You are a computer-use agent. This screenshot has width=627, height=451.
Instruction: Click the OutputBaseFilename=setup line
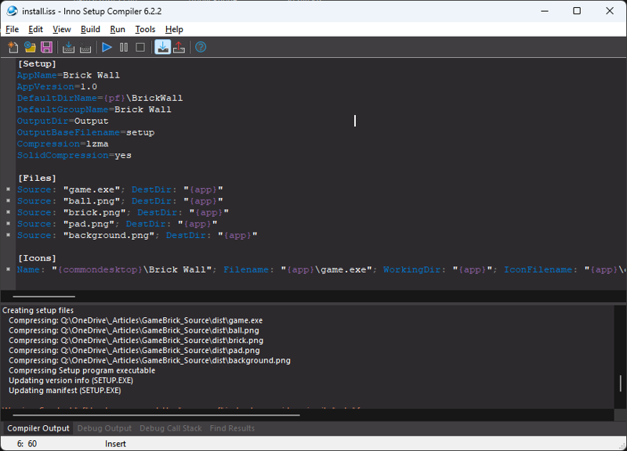[86, 132]
